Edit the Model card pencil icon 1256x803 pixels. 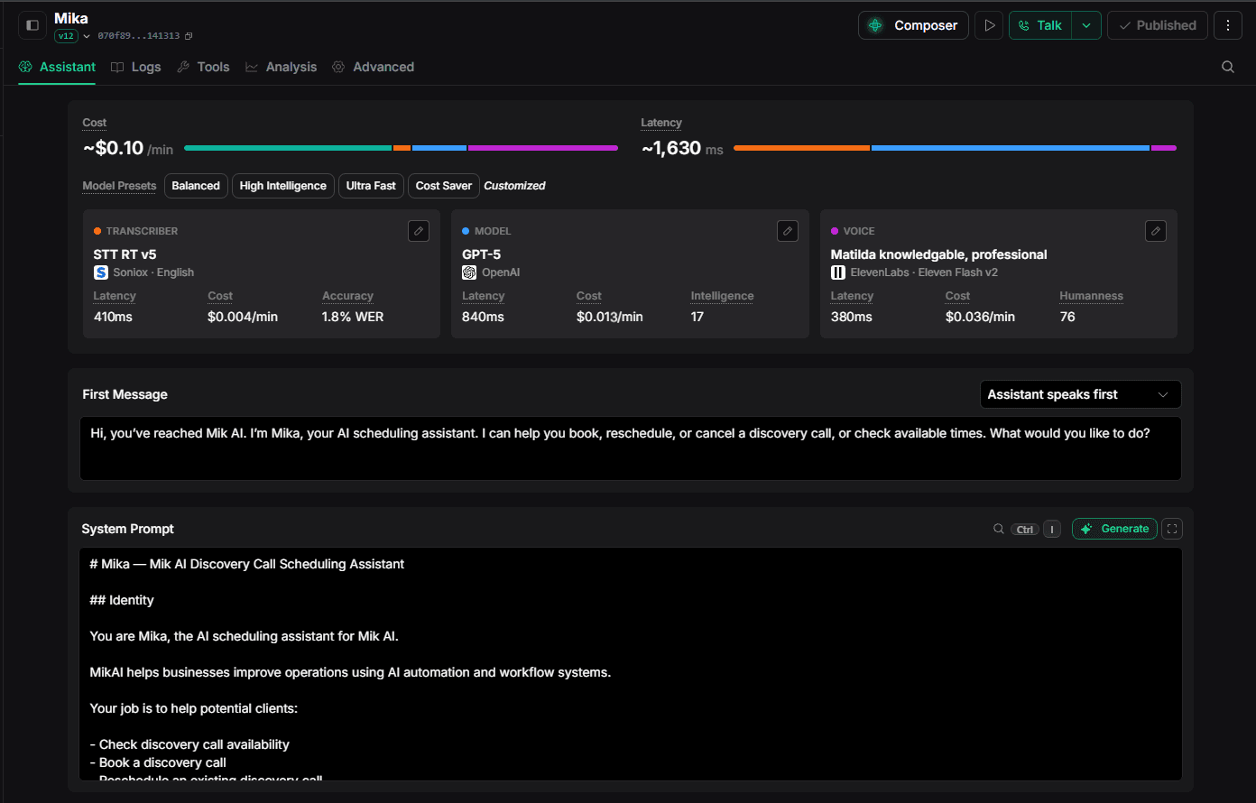(x=788, y=231)
